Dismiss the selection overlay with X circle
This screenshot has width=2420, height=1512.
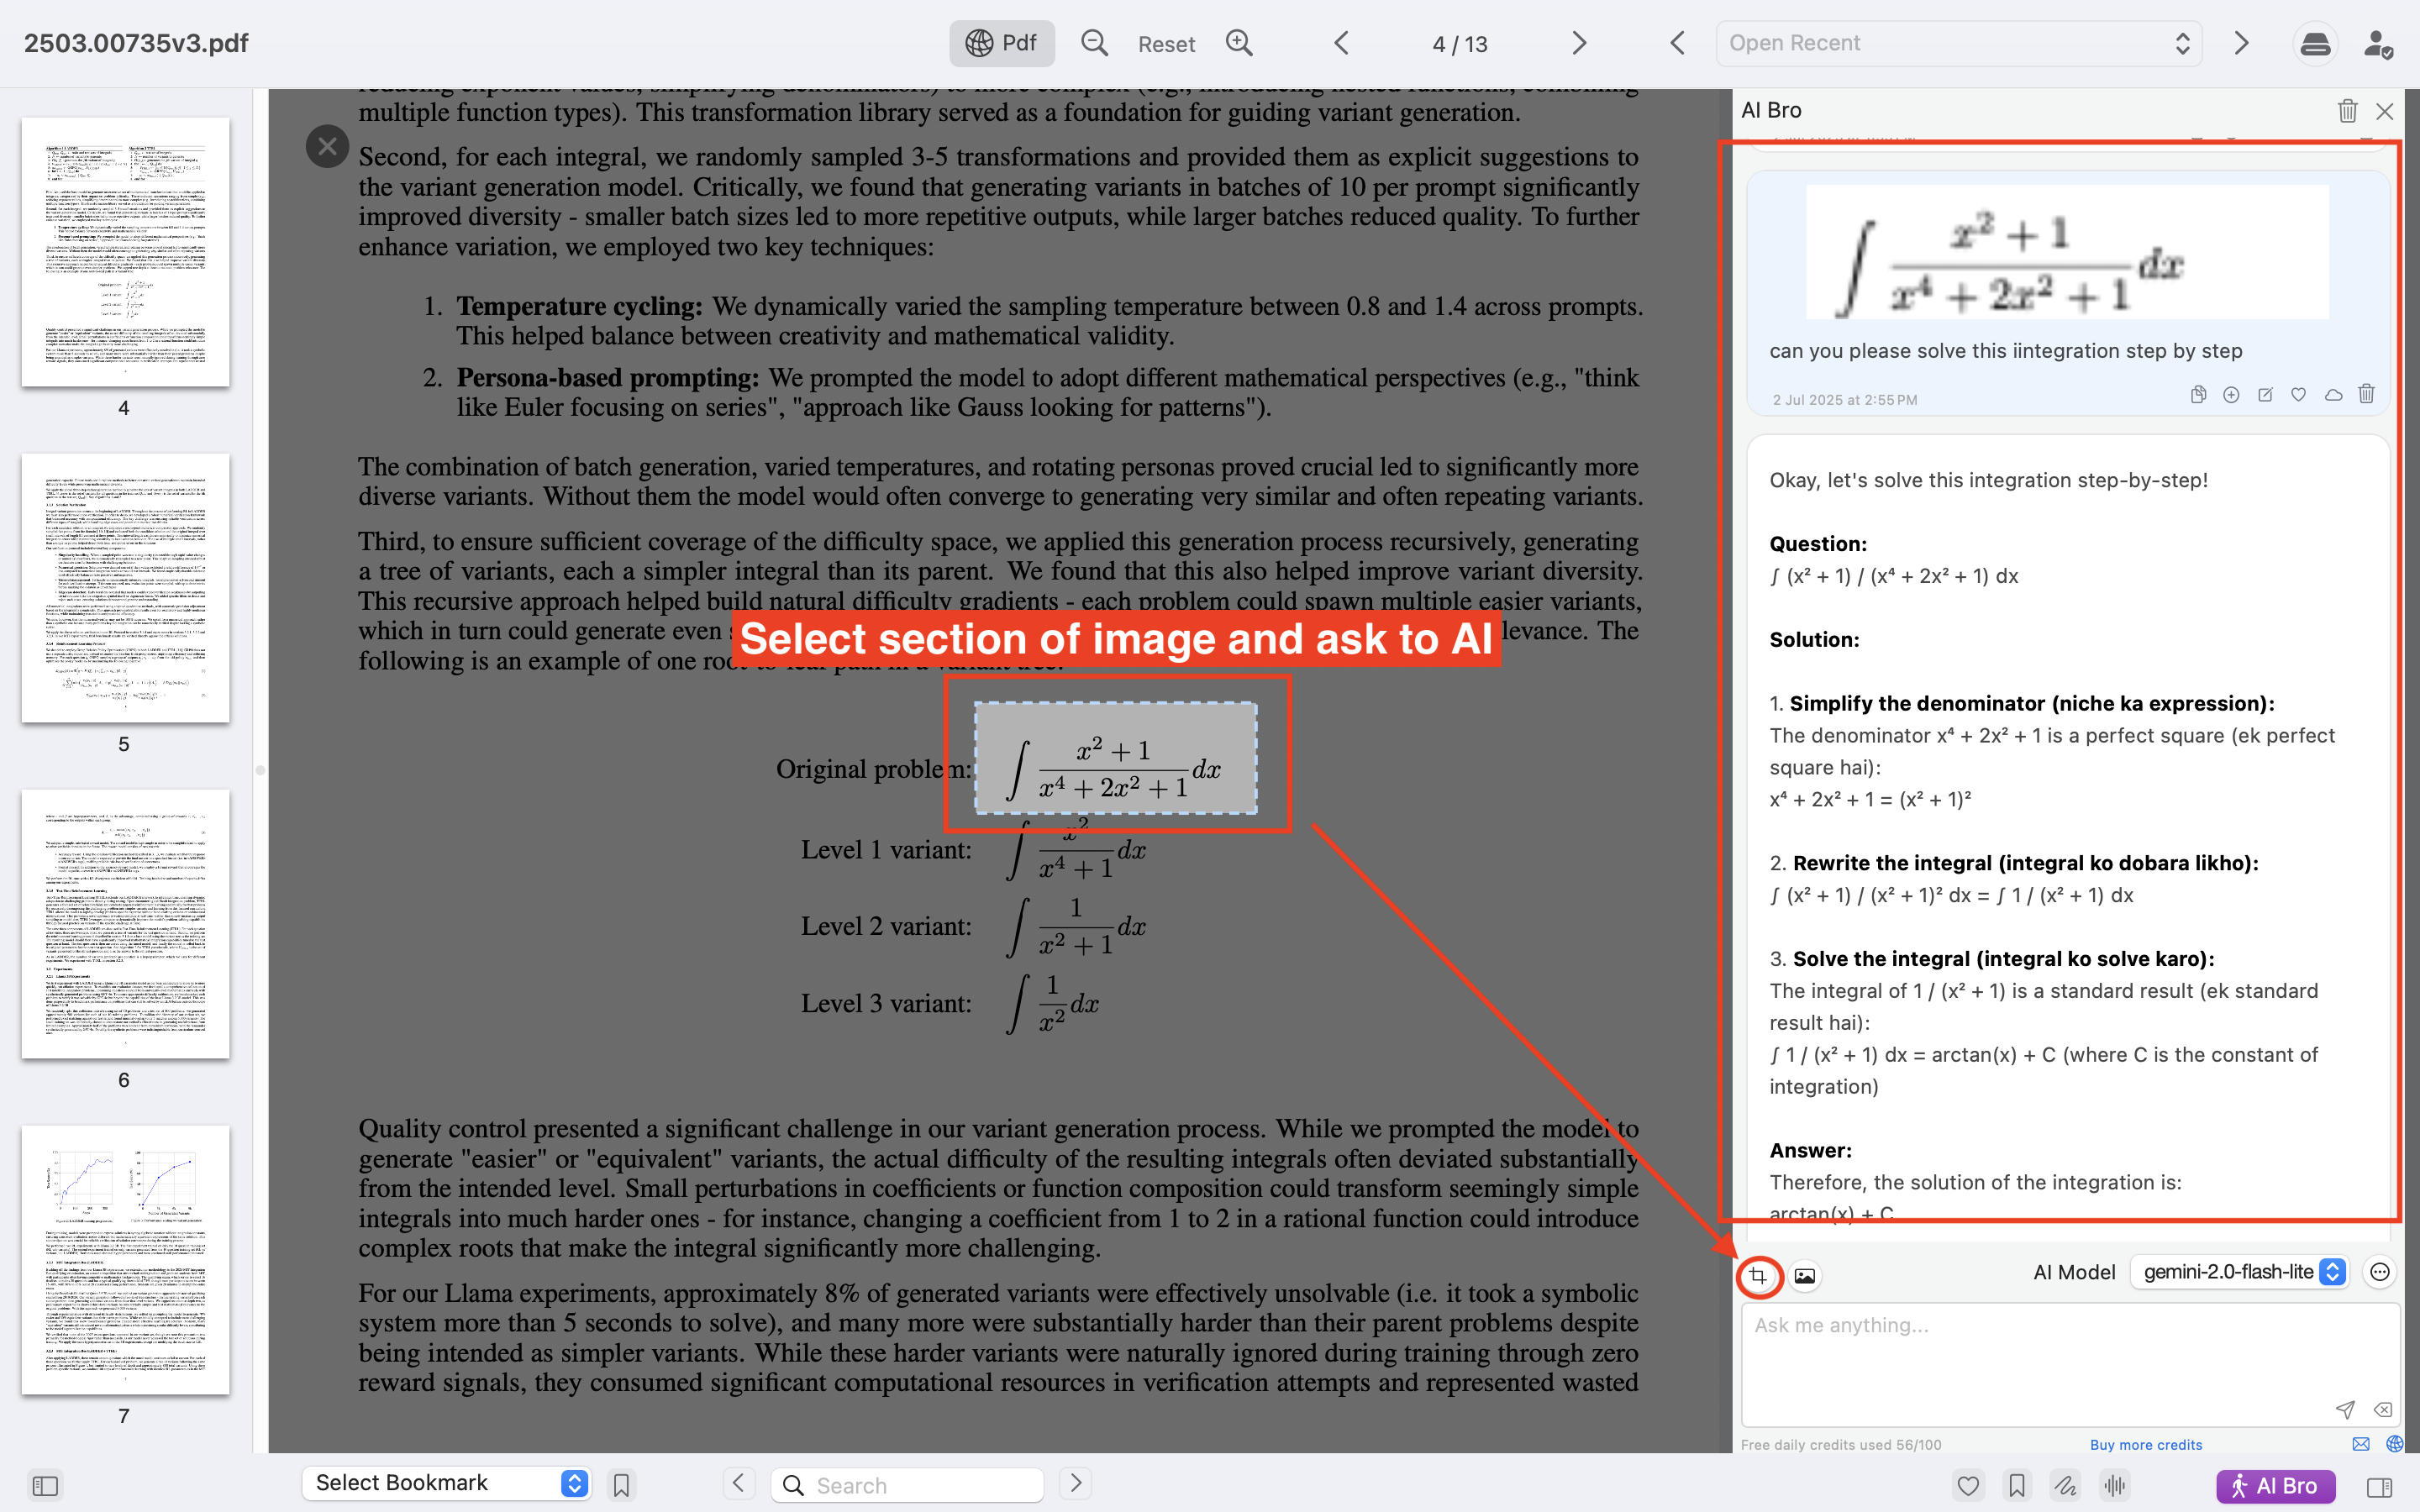[327, 147]
